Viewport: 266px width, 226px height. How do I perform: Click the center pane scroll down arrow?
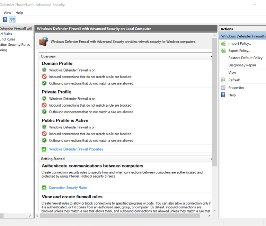tap(215, 210)
